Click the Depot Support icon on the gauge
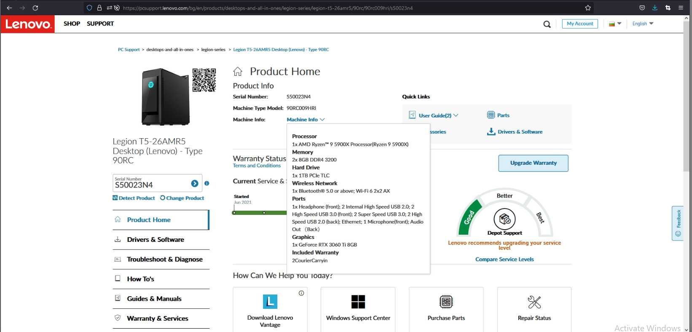Image resolution: width=692 pixels, height=332 pixels. [504, 219]
